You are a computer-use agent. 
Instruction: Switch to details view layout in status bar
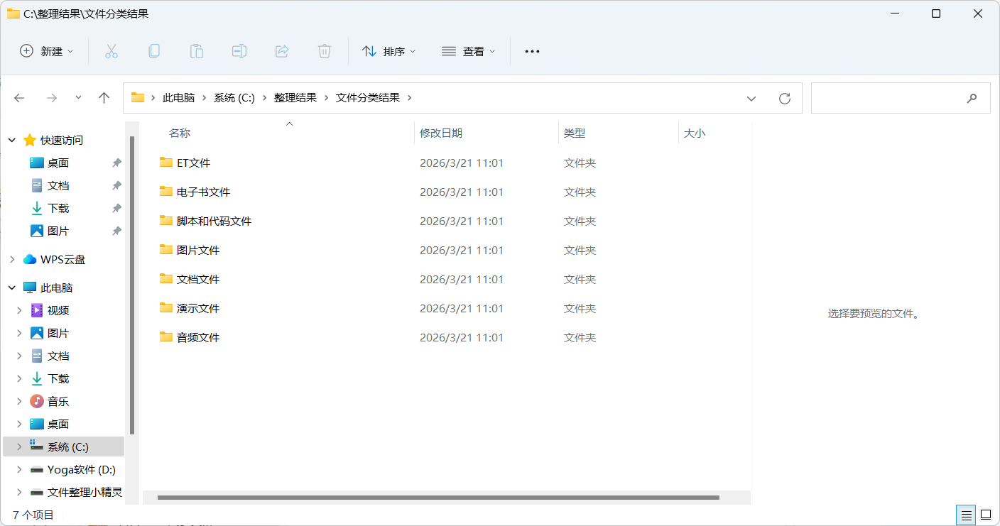coord(966,515)
